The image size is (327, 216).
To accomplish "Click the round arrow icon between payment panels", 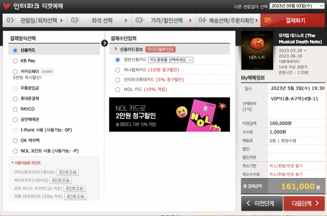I will [104, 43].
